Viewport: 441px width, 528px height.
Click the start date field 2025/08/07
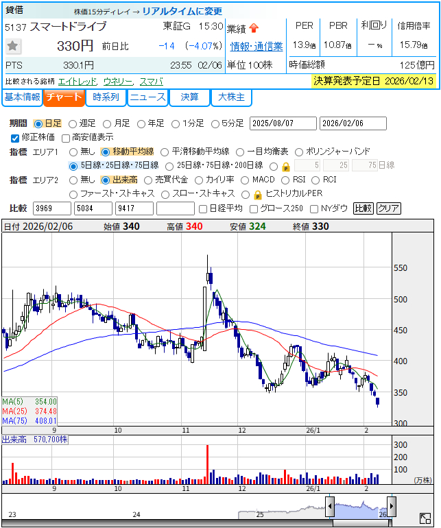[283, 124]
